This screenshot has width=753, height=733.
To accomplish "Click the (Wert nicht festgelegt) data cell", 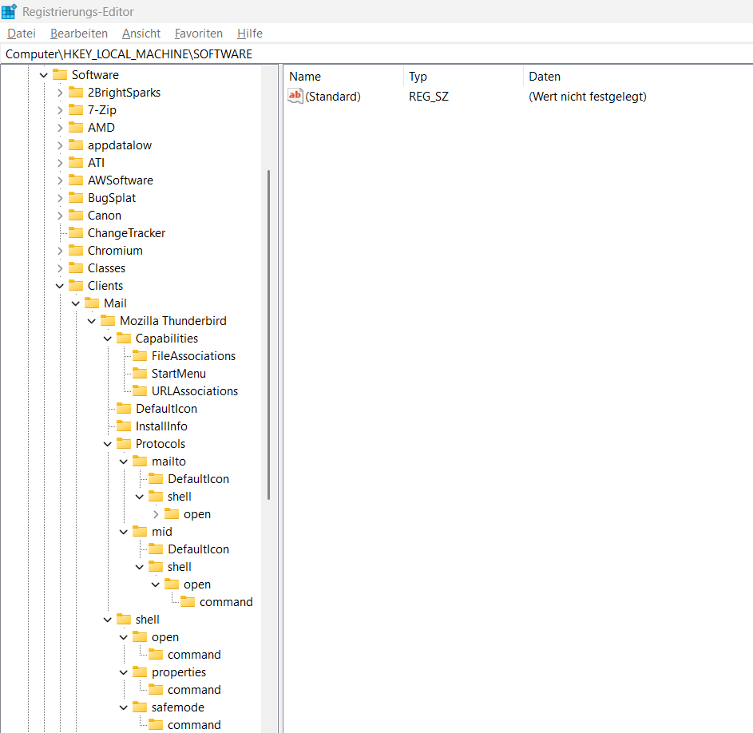I will coord(588,97).
